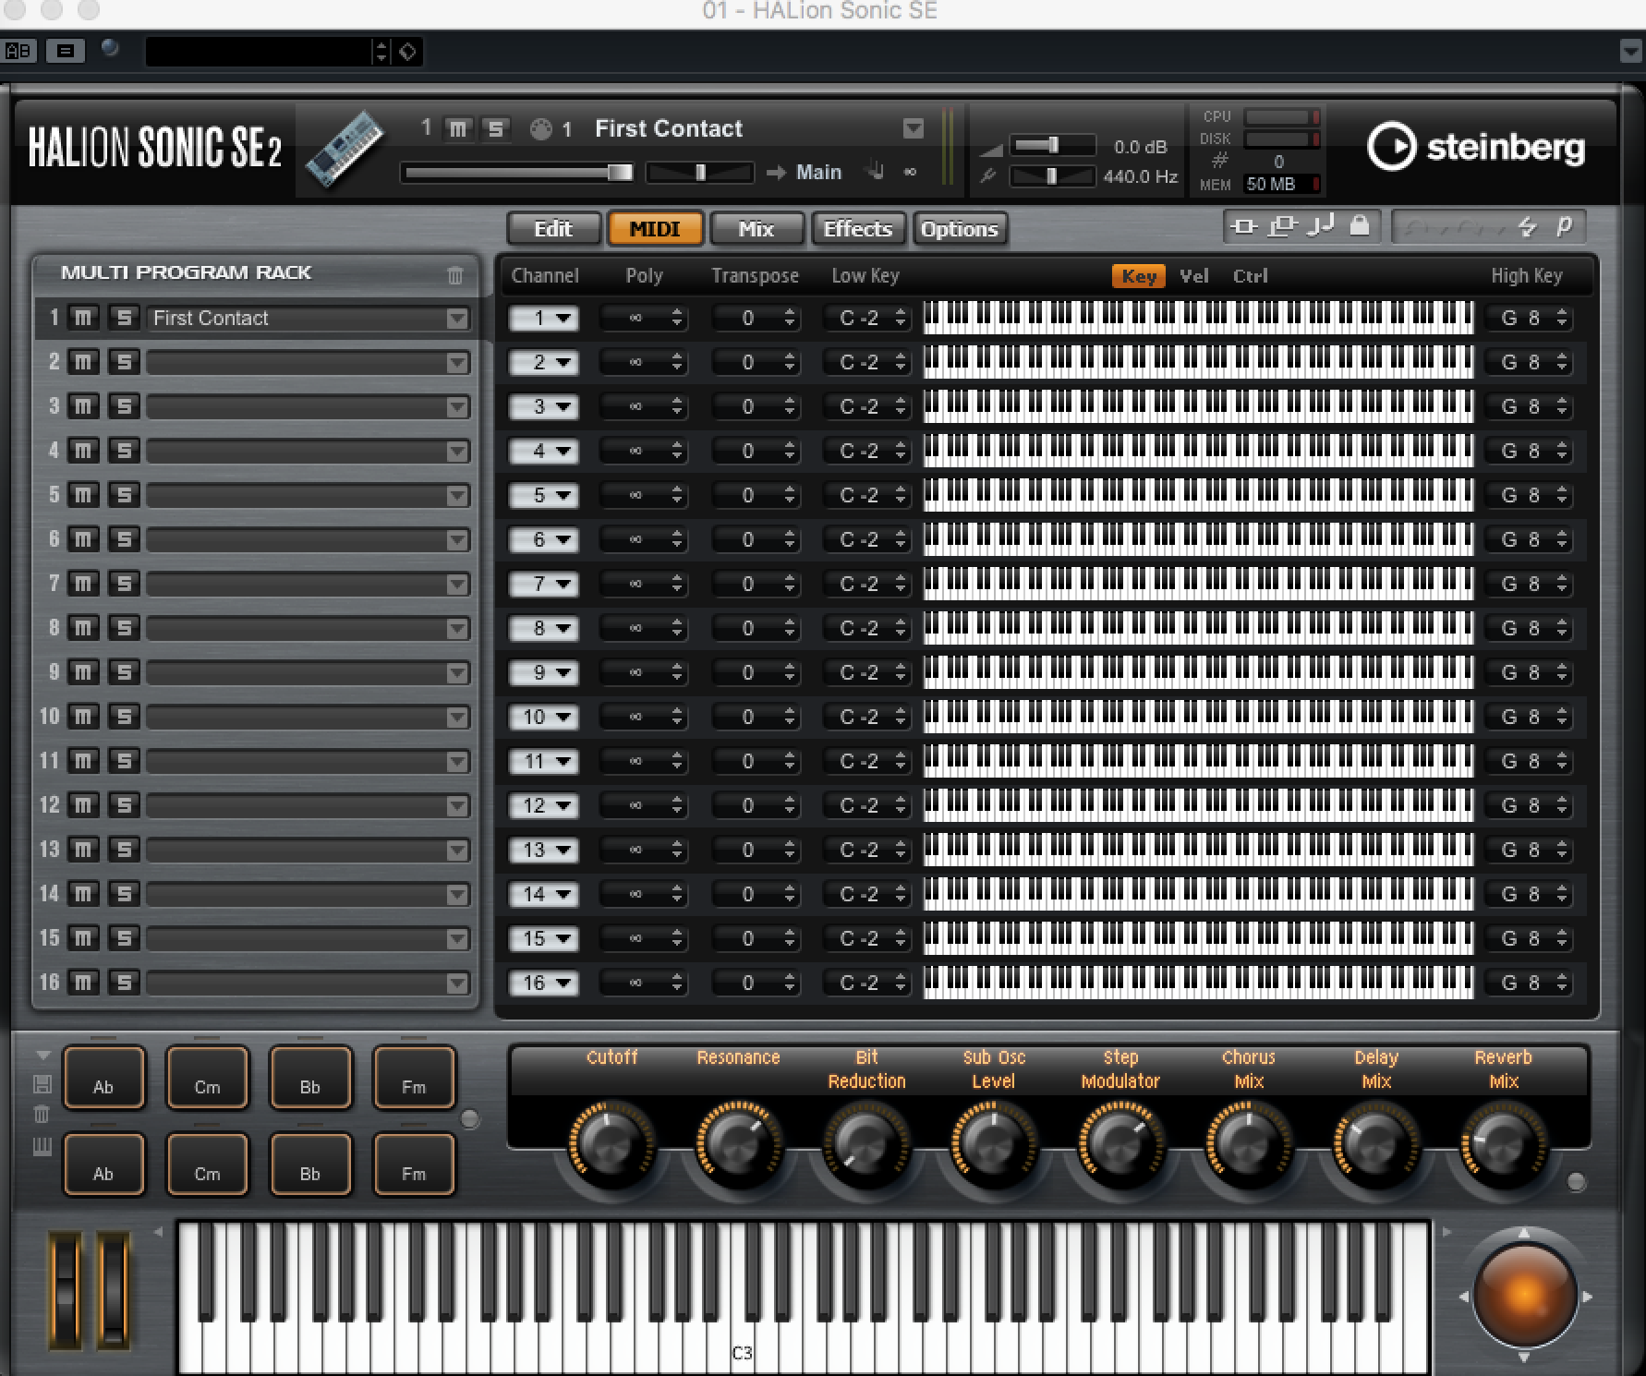Shift on-screen keyboard left with arrow
The height and width of the screenshot is (1376, 1646).
(159, 1232)
